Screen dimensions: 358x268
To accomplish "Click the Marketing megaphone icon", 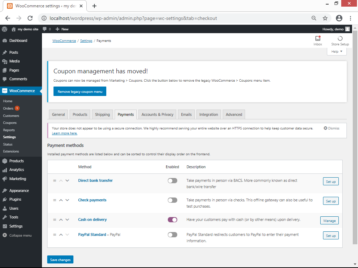I will pos(5,179).
